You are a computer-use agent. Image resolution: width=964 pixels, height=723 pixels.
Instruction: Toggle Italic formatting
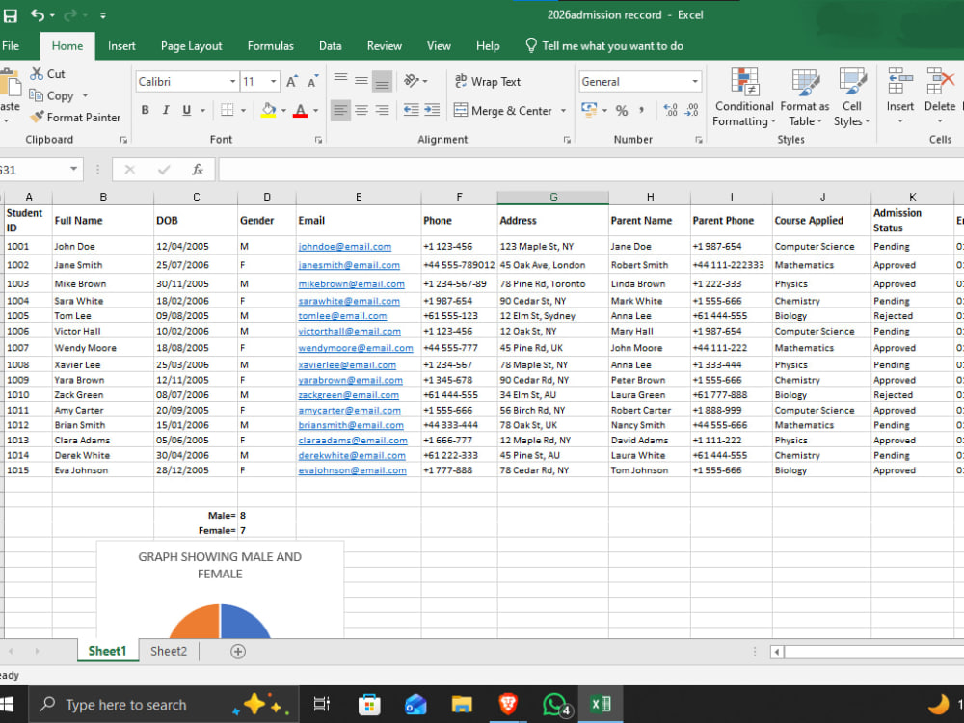[166, 110]
